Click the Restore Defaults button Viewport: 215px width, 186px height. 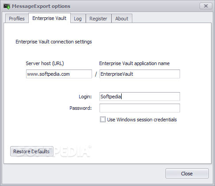point(32,151)
